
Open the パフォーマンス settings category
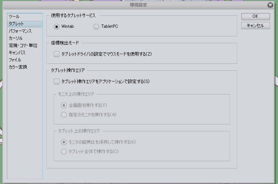coord(25,31)
